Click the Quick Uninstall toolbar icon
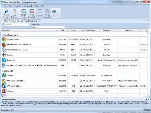Viewport: 151px width, 113px height. point(47,13)
